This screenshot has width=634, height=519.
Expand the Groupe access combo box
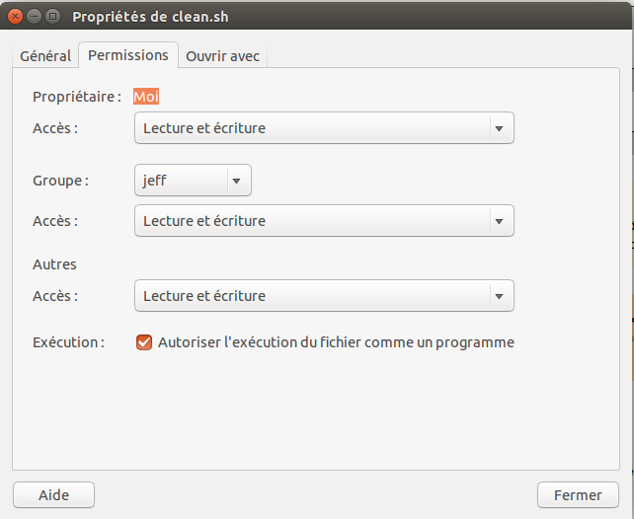[312, 221]
